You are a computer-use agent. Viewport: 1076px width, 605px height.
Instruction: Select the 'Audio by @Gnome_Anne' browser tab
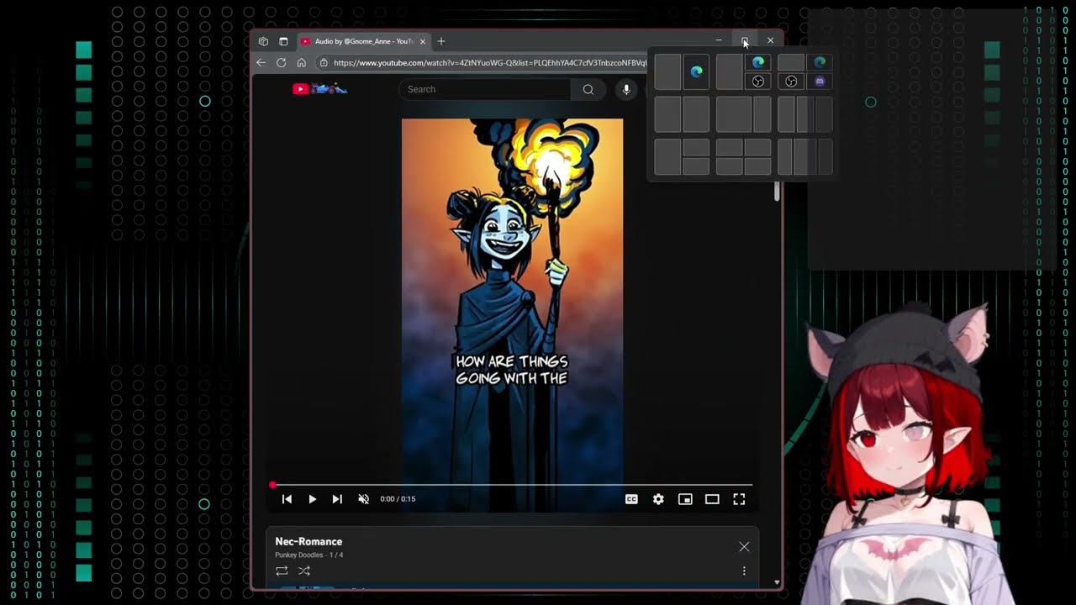coord(363,41)
